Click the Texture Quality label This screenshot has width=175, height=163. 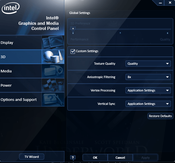click(x=105, y=64)
